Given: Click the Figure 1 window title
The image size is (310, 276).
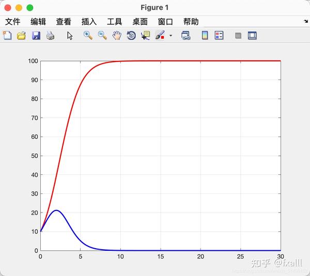Looking at the screenshot, I should pos(154,8).
